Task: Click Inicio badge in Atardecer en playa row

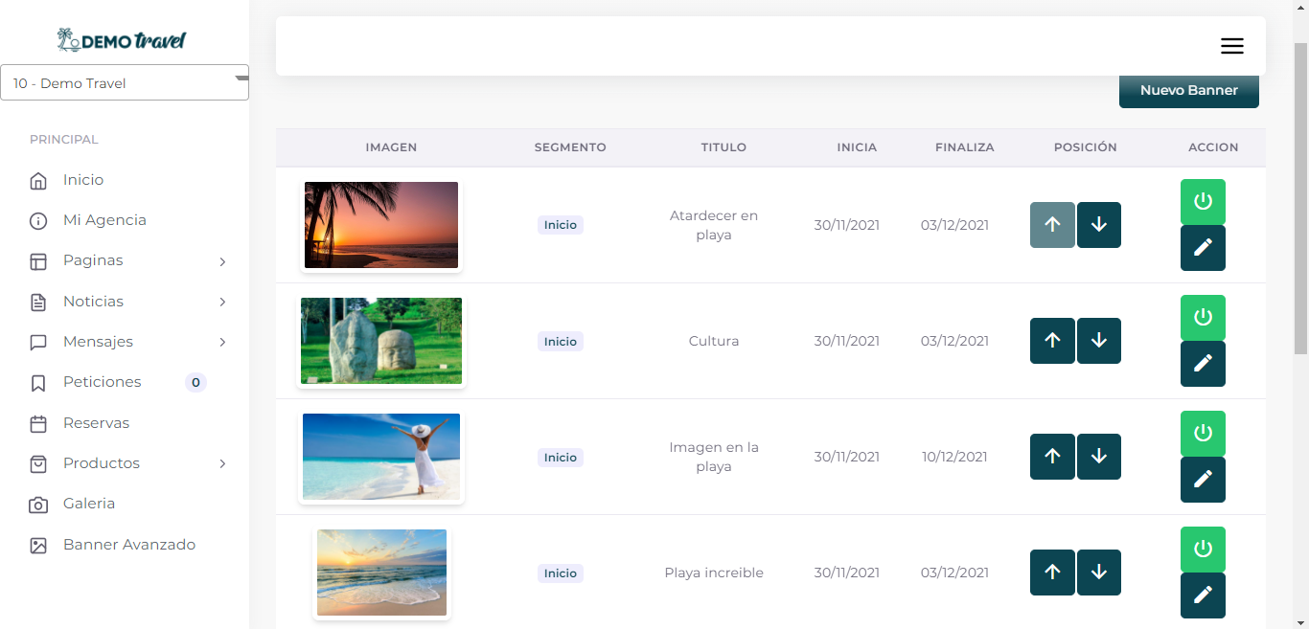Action: point(561,225)
